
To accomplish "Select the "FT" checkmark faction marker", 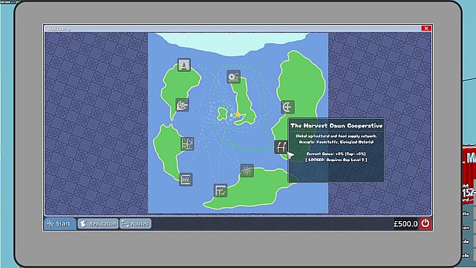I will click(x=220, y=190).
